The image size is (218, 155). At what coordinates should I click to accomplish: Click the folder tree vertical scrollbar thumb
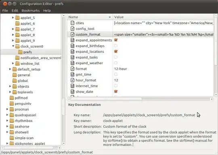63,107
